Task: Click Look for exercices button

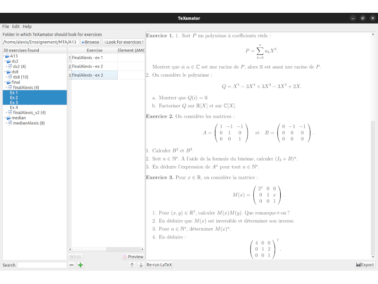Action: point(123,42)
